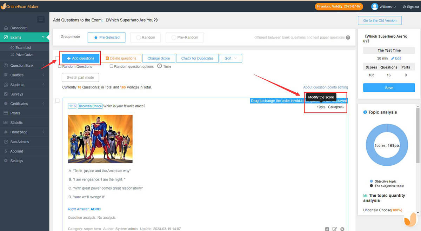Image resolution: width=421 pixels, height=231 pixels.
Task: Open Dashboard from the sidebar
Action: pos(19,28)
